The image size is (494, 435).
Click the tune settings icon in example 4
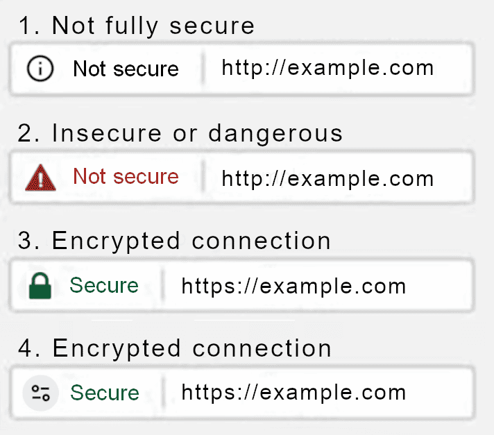point(38,393)
